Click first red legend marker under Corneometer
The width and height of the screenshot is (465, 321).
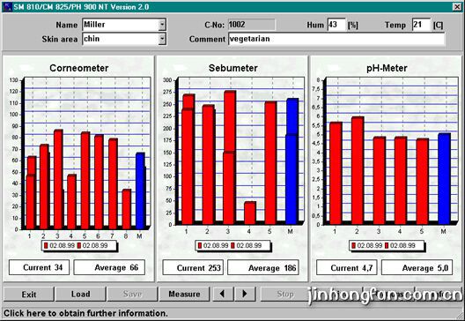point(46,246)
